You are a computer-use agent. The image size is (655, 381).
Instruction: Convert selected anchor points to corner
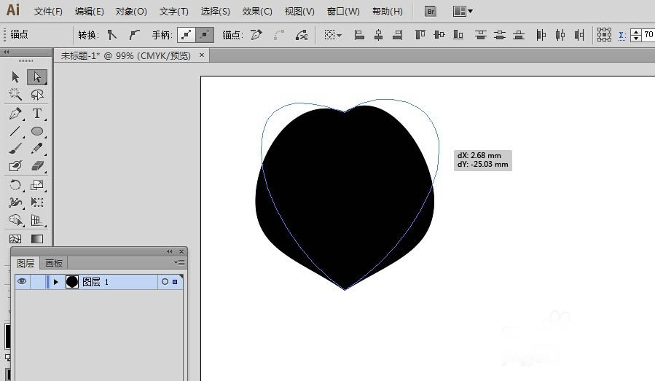[112, 34]
